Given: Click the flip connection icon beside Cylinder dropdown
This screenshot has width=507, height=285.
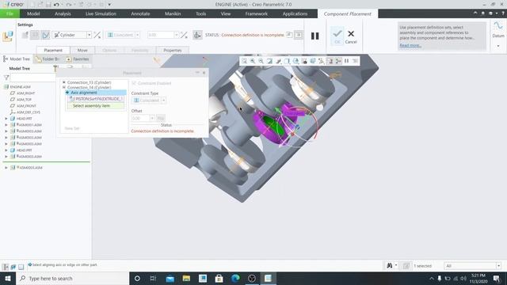Looking at the screenshot, I should tap(97, 35).
